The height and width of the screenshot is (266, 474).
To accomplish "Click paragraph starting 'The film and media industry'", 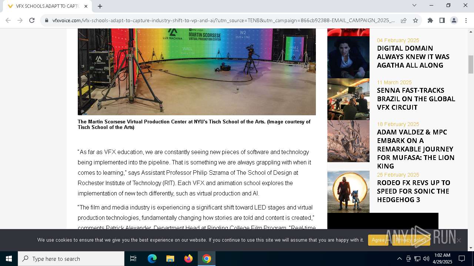I will click(x=197, y=218).
